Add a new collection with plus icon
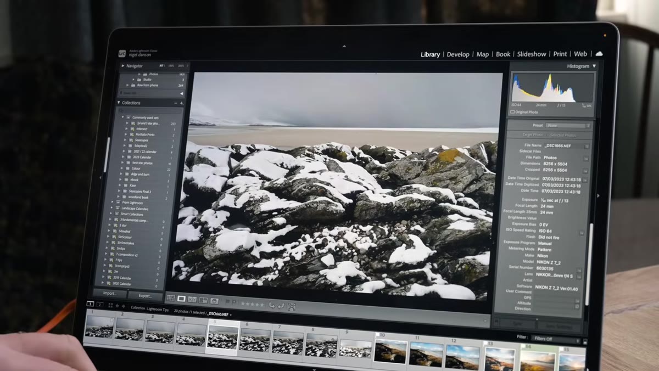Screen dimensions: 659x371 coord(182,103)
